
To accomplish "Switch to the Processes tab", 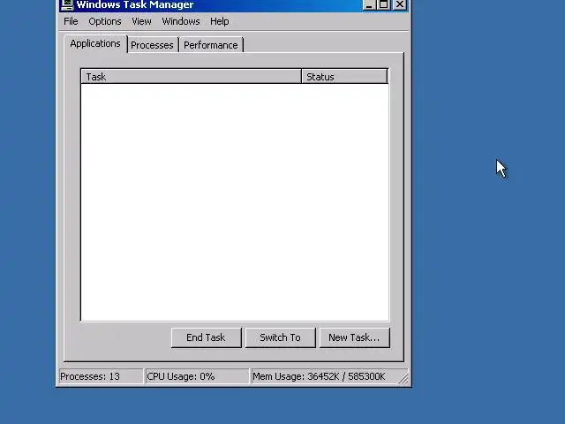I will pyautogui.click(x=152, y=45).
